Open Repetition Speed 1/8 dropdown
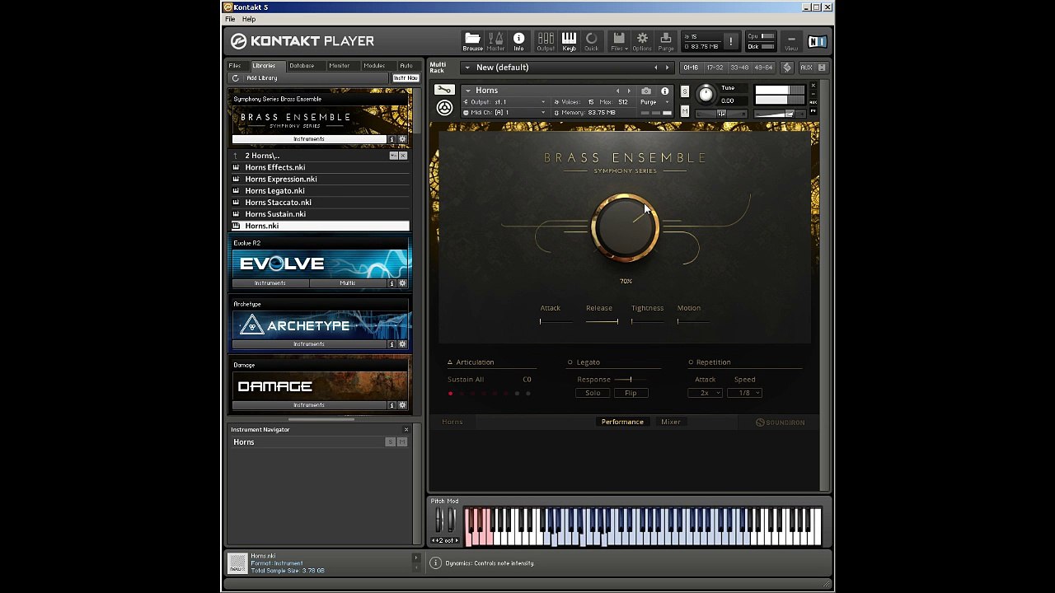 point(744,393)
